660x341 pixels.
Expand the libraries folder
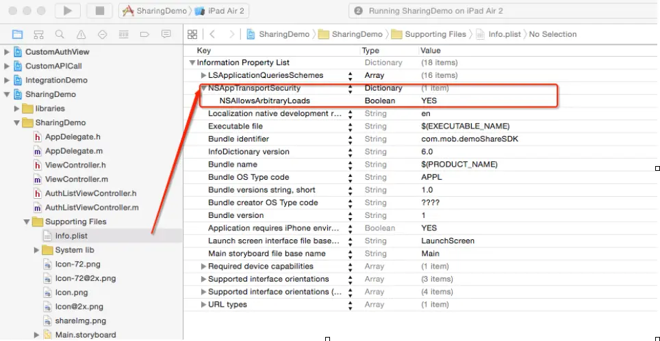click(17, 109)
